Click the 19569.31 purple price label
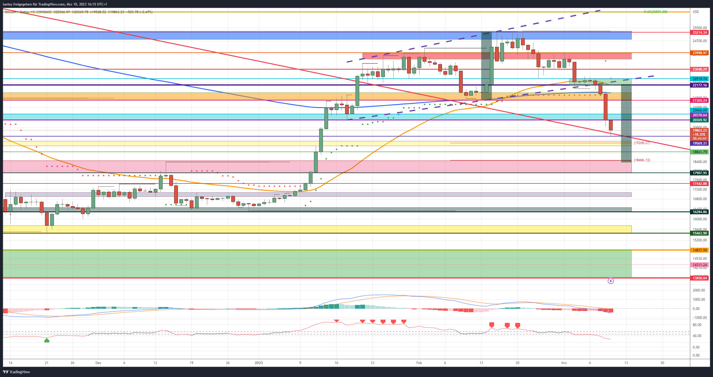Viewport: 713px width, 377px height. [700, 143]
